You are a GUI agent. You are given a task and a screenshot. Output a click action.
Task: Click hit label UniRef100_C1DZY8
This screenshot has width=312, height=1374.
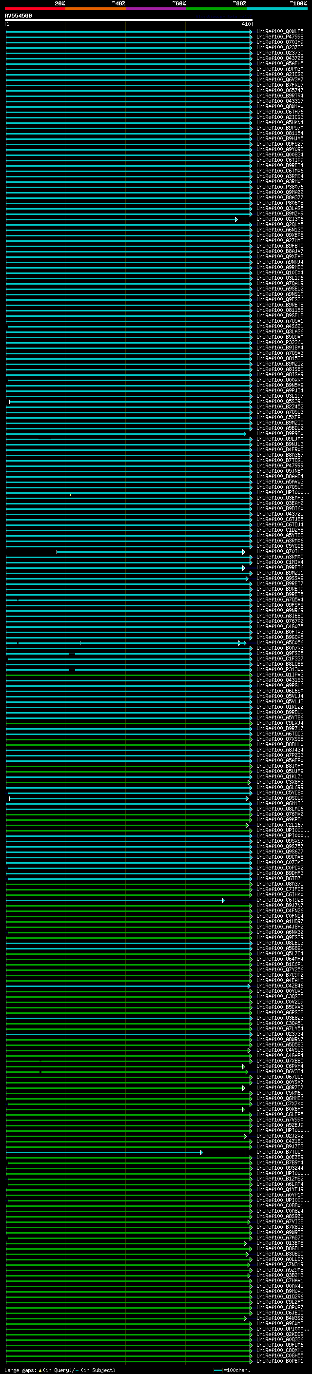click(279, 530)
